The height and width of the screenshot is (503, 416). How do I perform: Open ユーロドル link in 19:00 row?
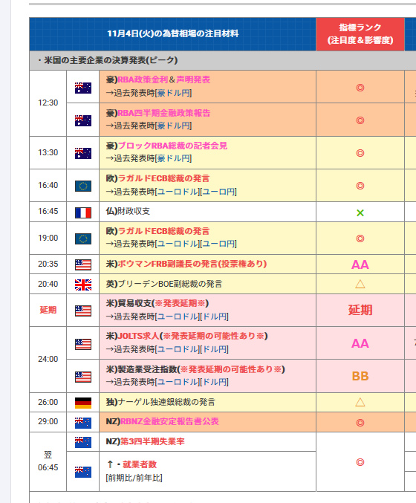[178, 244]
